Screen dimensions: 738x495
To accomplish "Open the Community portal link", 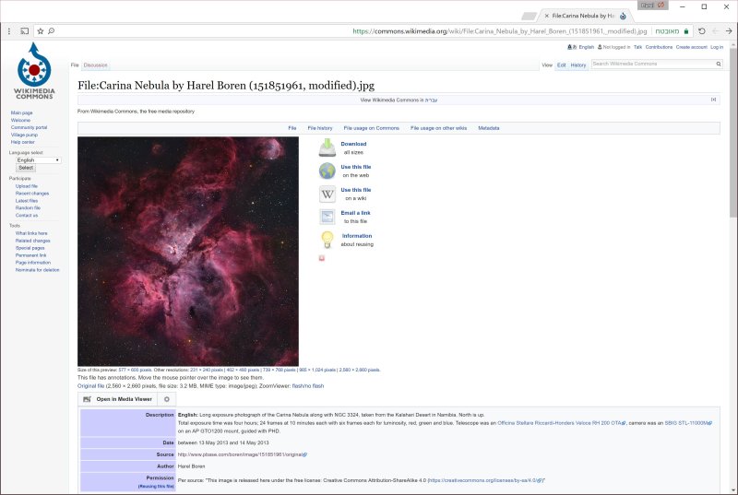I will click(29, 127).
